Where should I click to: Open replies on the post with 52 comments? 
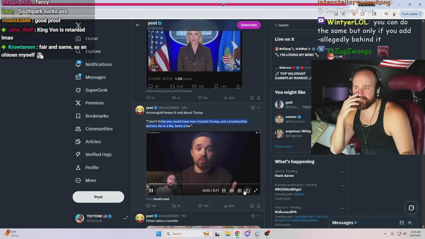pyautogui.click(x=150, y=98)
